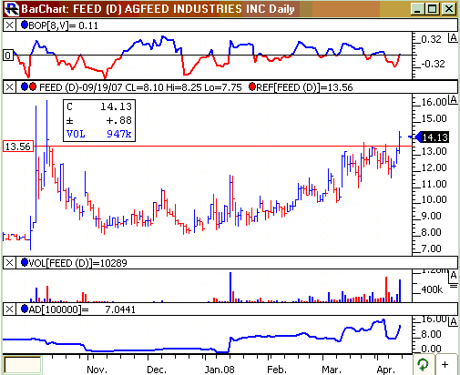The height and width of the screenshot is (375, 460).
Task: Close the BarChart window
Action: click(x=448, y=9)
